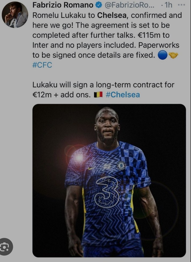The image size is (191, 262).
Task: Click the Belgium flag emoji
Action: coord(98,95)
